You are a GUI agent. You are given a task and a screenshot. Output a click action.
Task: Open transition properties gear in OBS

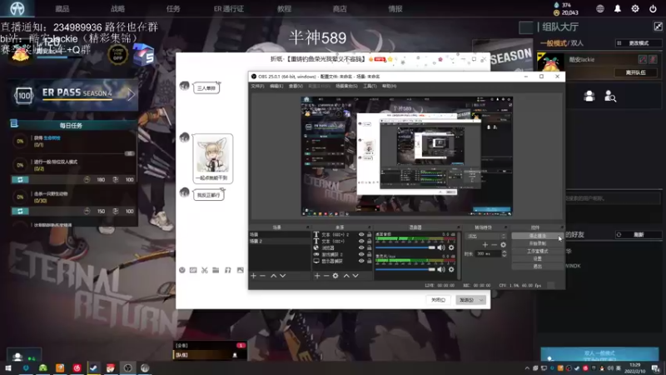[504, 244]
